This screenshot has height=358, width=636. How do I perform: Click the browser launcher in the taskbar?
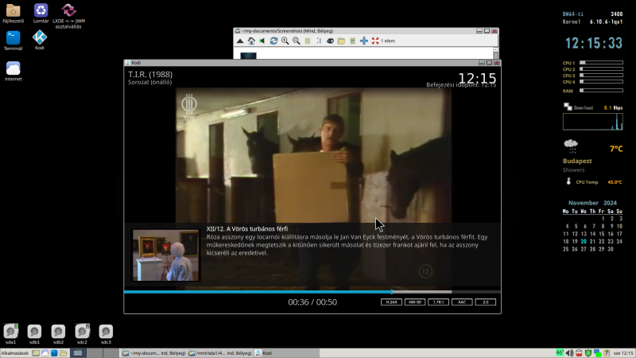tap(45, 353)
